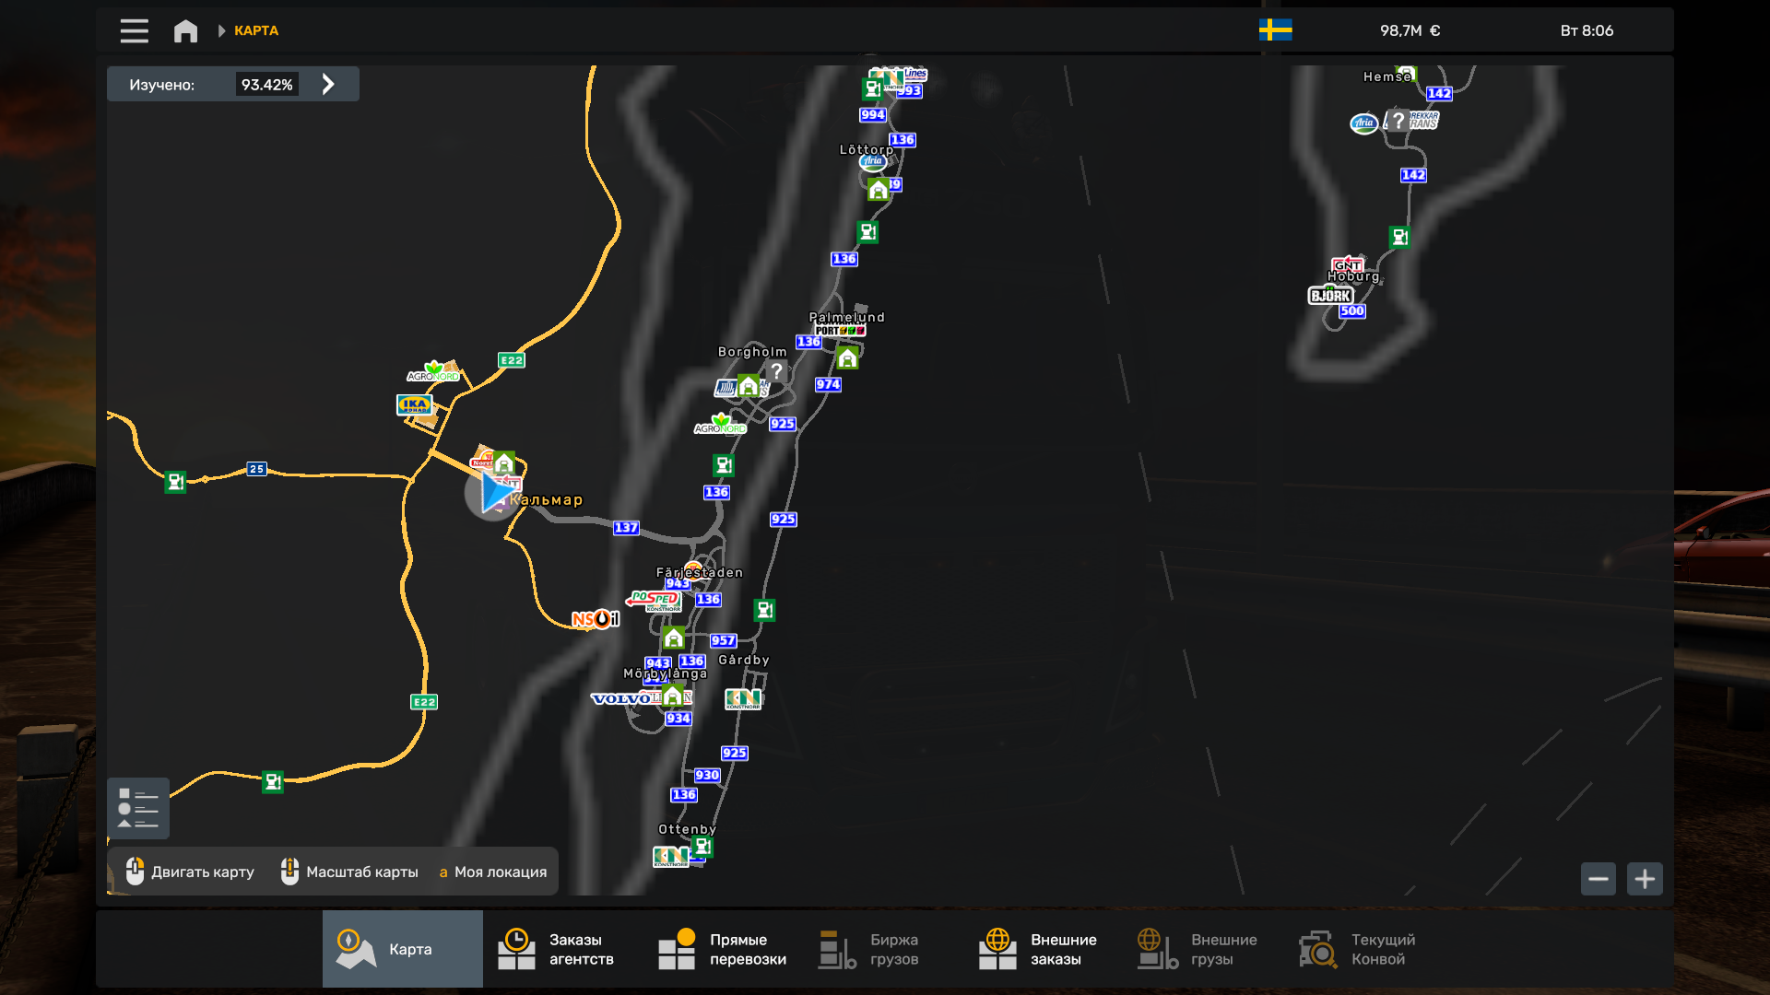Select the AgroNord icon northwest of Кальмар
Viewport: 1770px width, 995px height.
pyautogui.click(x=433, y=372)
